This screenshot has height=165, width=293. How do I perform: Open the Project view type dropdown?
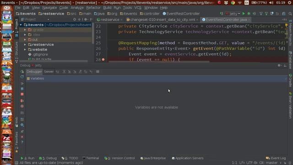pos(35,19)
